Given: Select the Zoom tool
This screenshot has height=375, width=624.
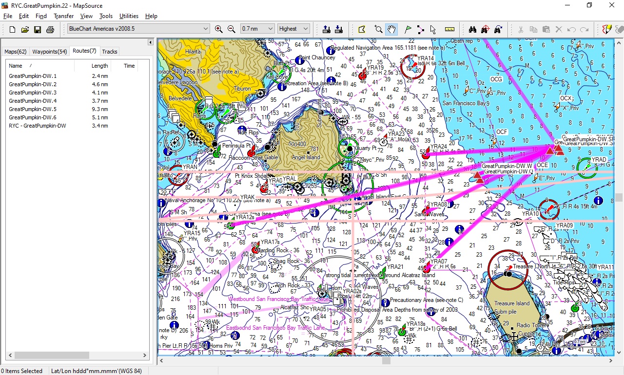Looking at the screenshot, I should 379,29.
